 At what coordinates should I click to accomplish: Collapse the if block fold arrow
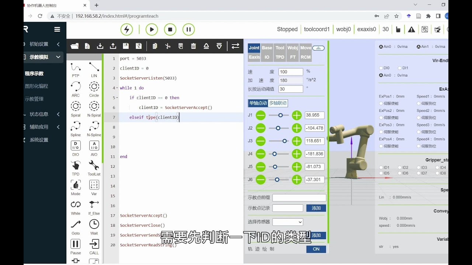coord(117,98)
